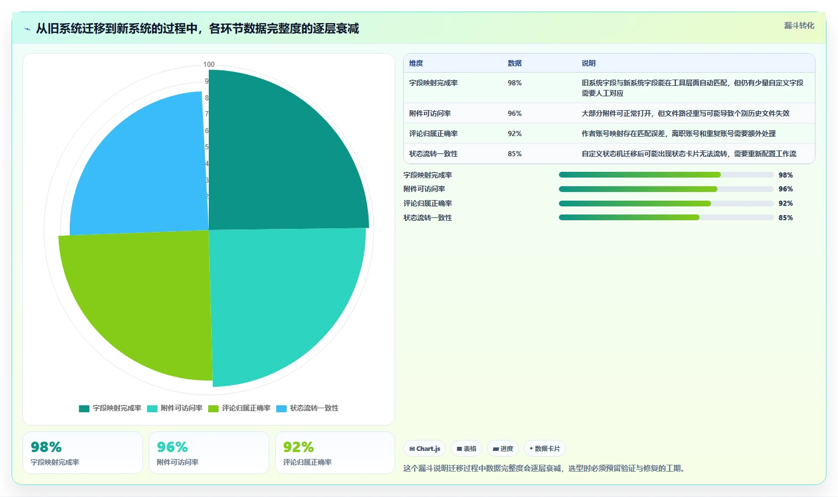
Task: Click the lightning icon beside the title
Action: tap(27, 29)
